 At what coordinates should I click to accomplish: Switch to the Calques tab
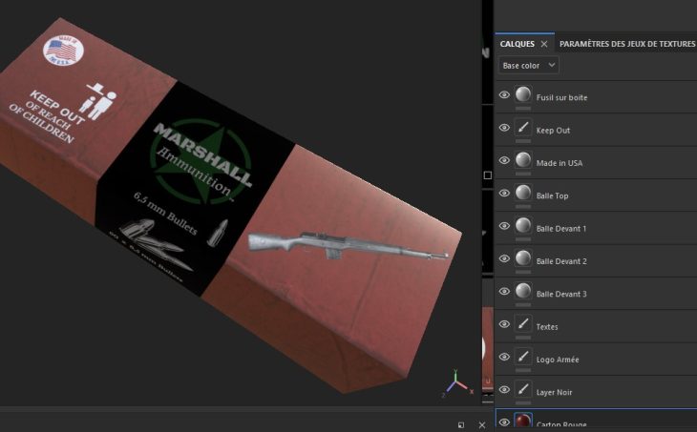pyautogui.click(x=517, y=44)
